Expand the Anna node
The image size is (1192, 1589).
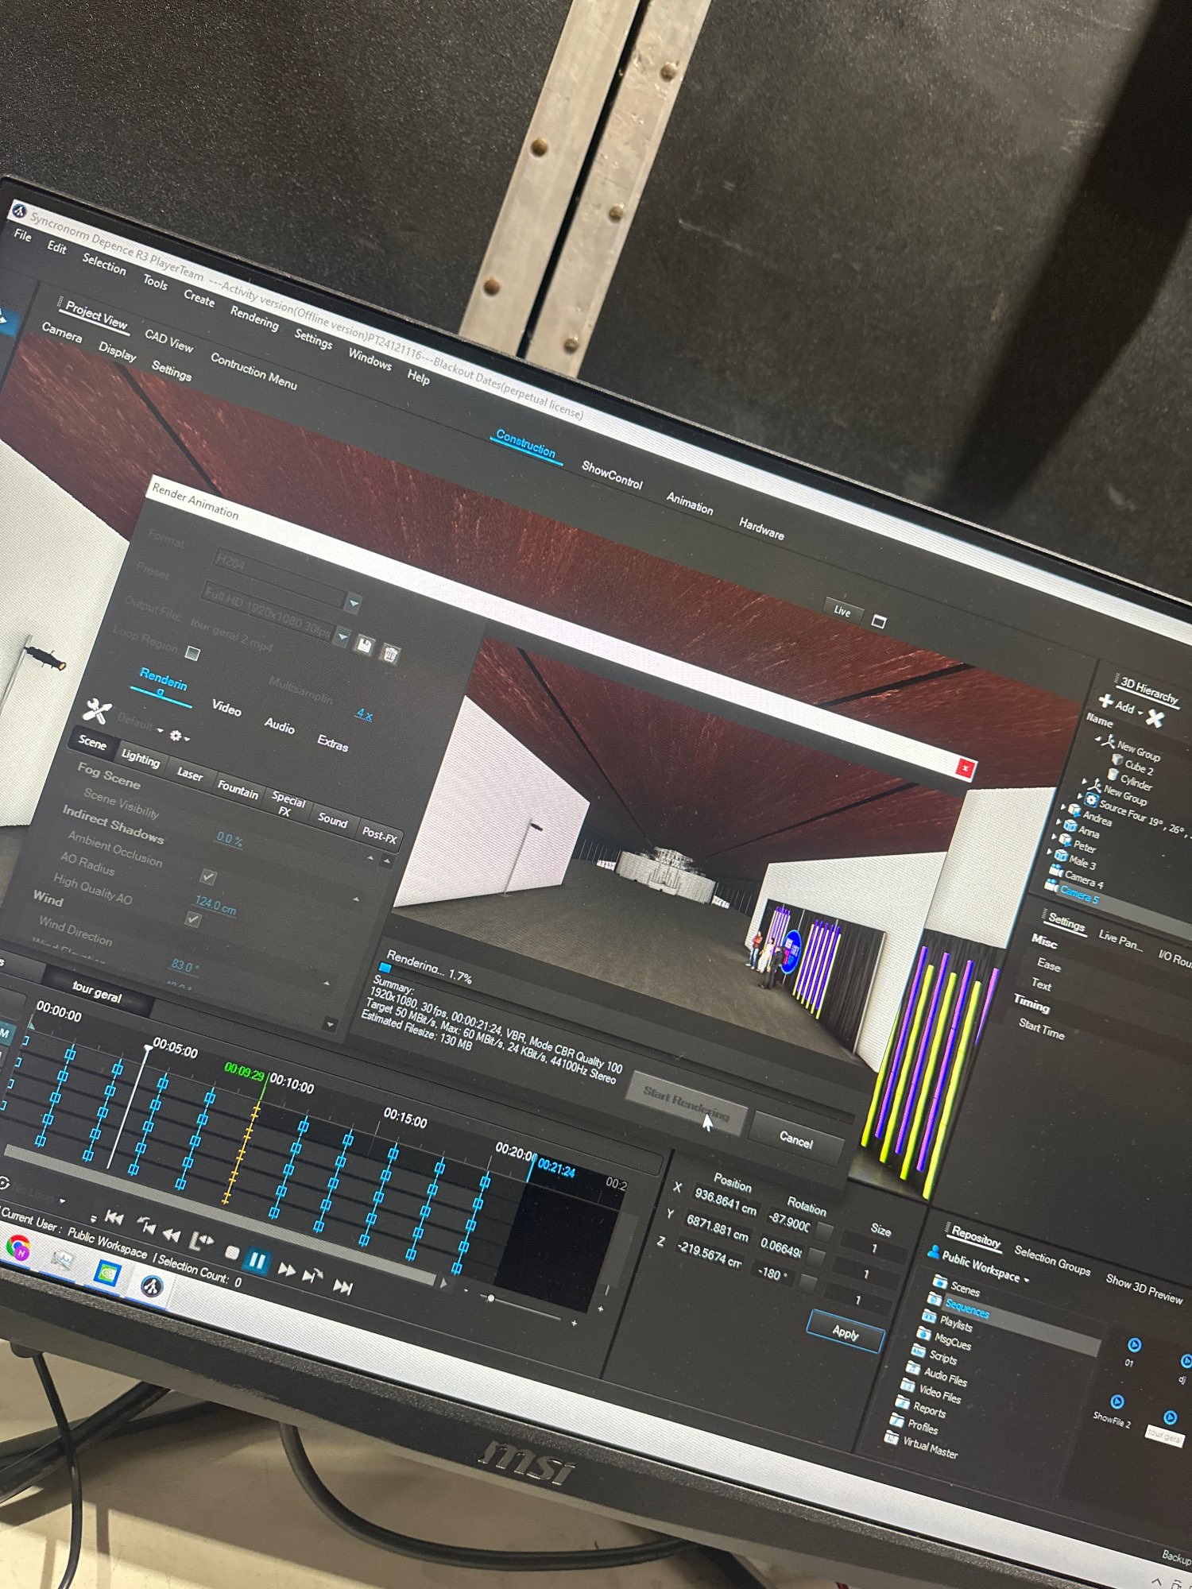pos(1058,822)
